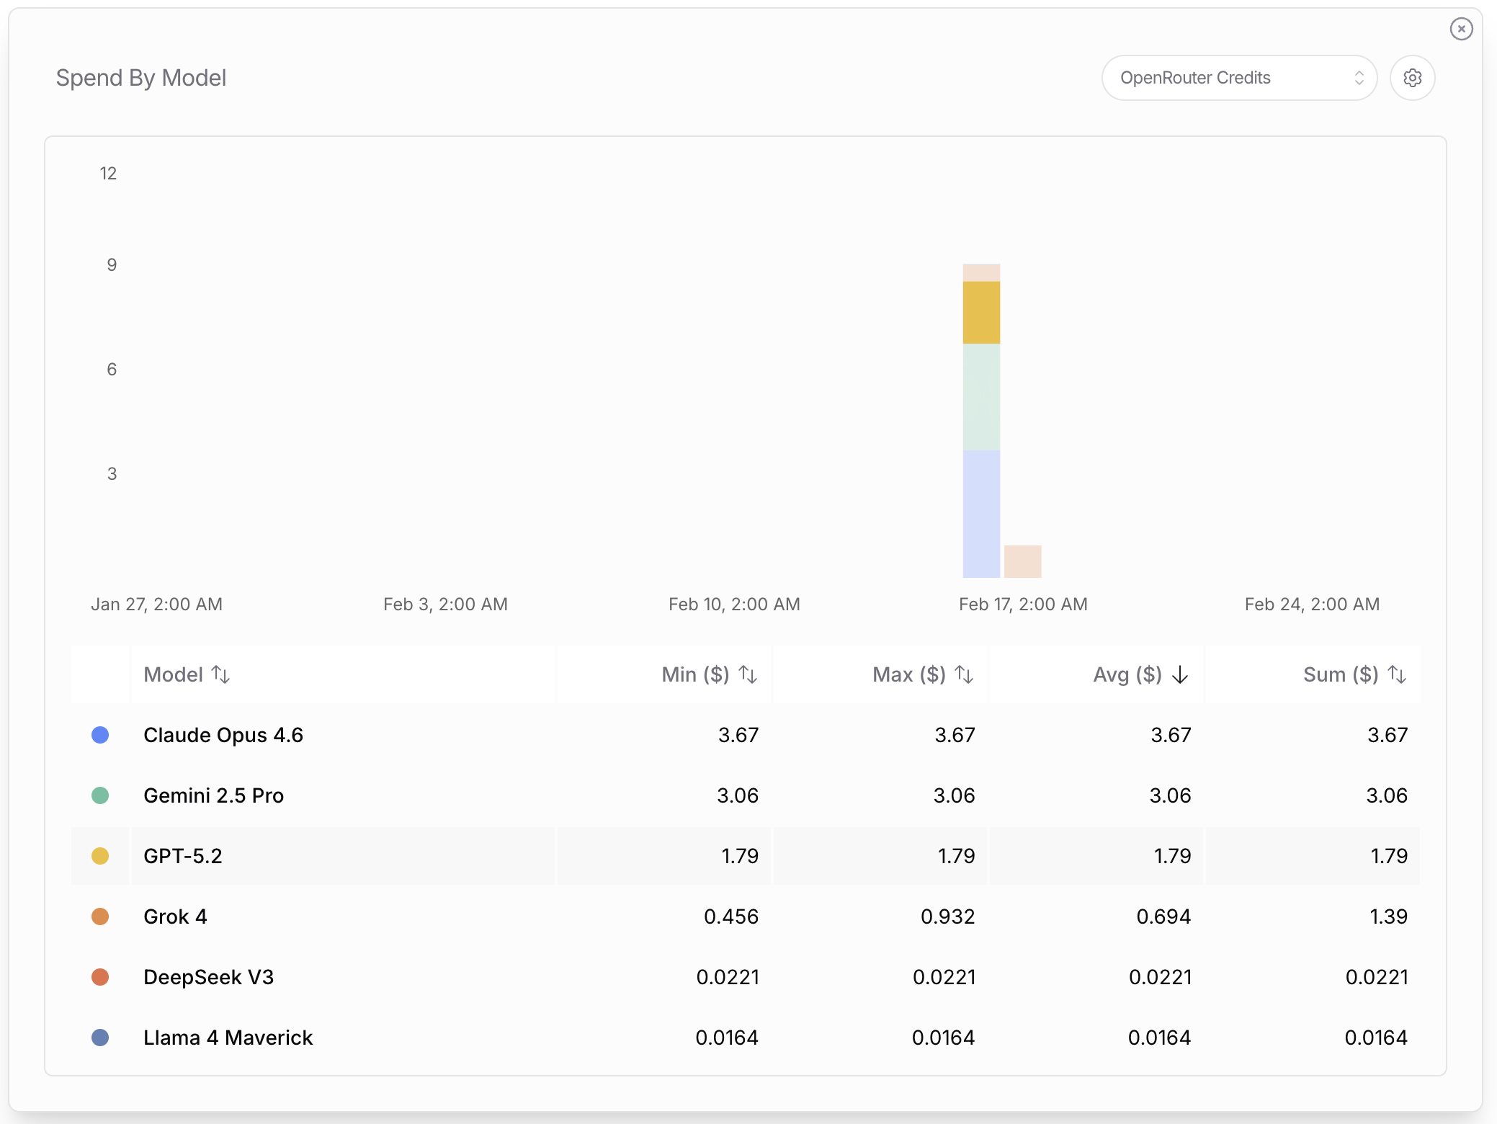Toggle the Llama 4 Maverick series color marker

pos(100,1038)
